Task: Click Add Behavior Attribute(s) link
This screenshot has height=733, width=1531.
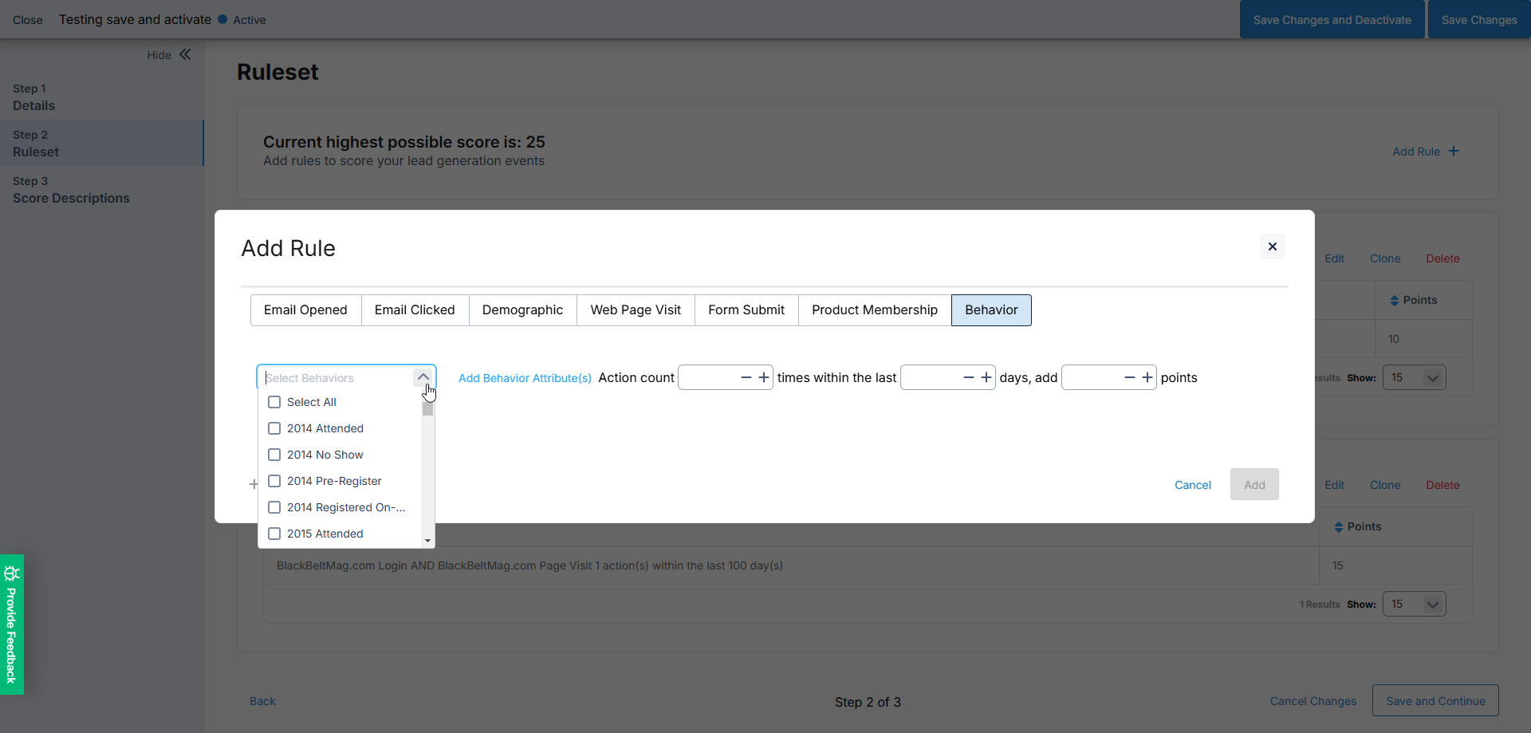Action: pos(525,378)
